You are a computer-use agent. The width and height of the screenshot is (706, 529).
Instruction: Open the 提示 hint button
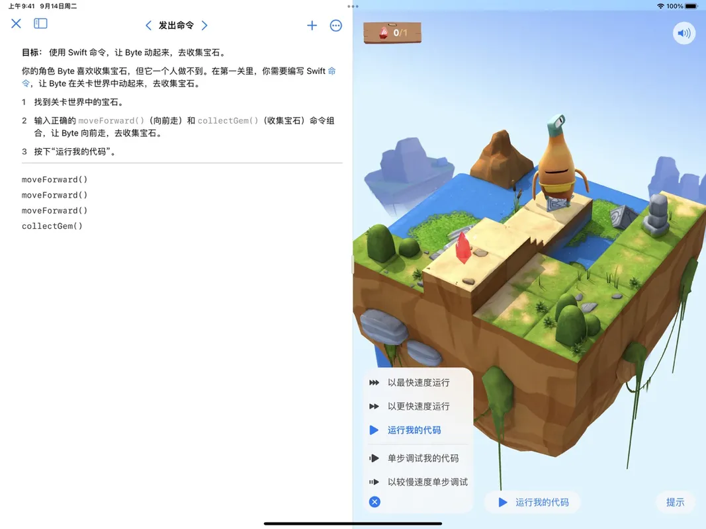tap(675, 503)
